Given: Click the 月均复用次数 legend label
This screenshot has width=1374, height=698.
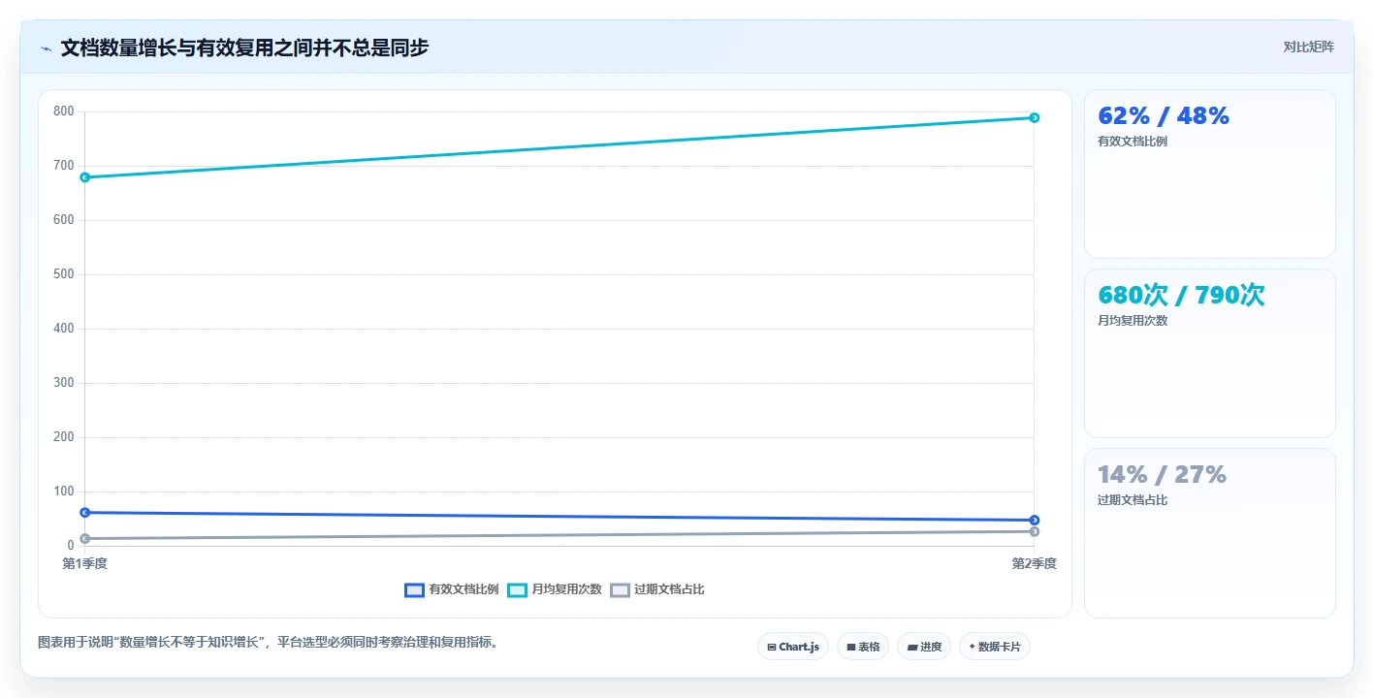Looking at the screenshot, I should click(x=566, y=589).
